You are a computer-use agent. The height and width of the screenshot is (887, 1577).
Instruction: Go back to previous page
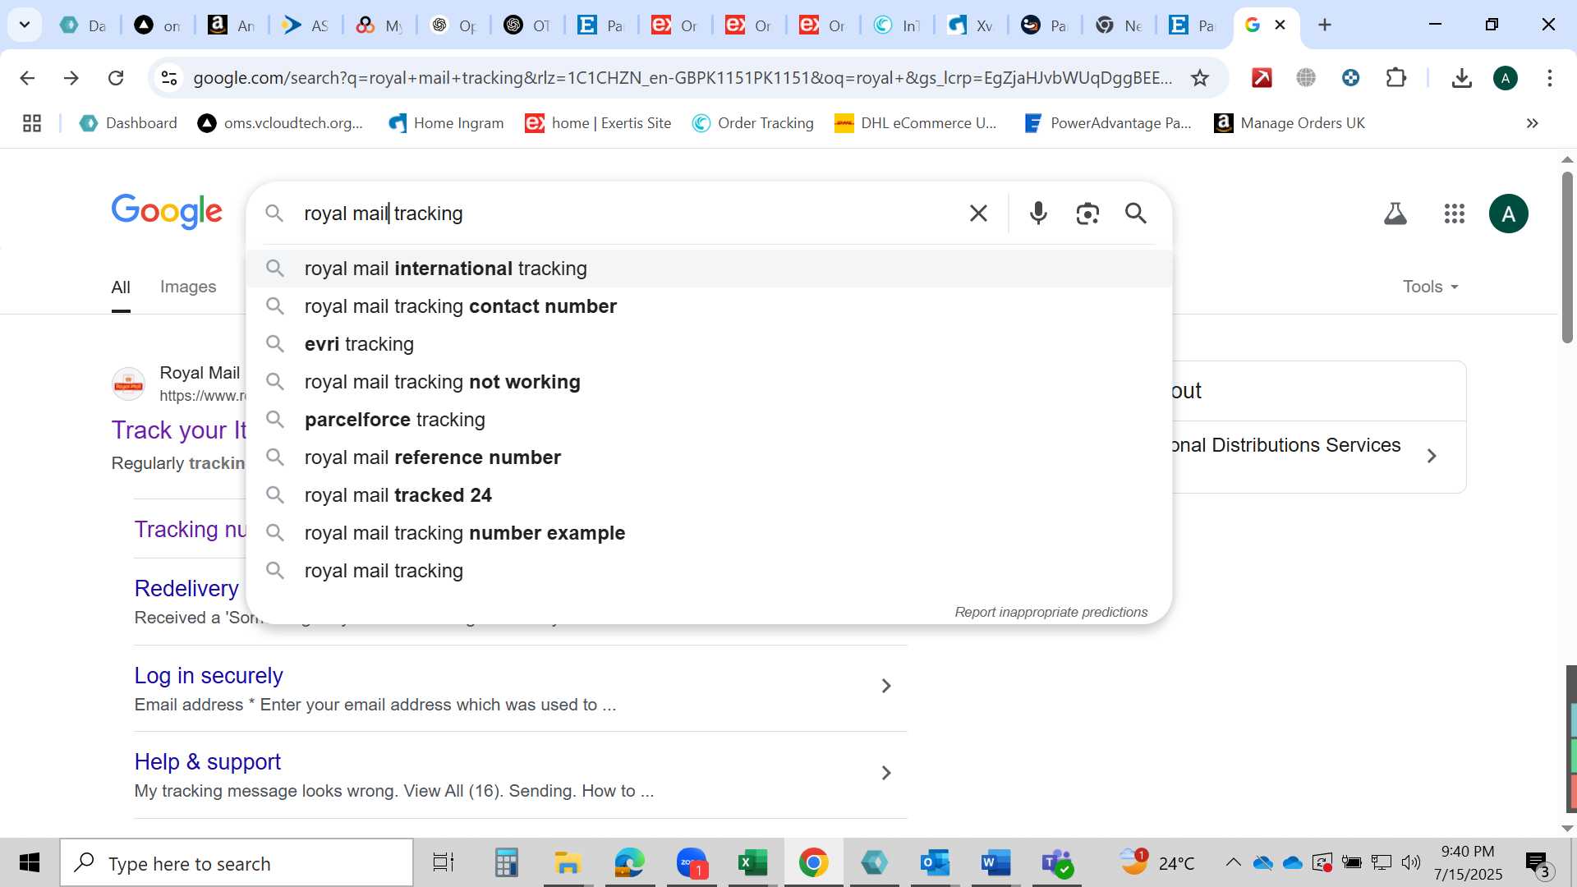click(x=27, y=78)
